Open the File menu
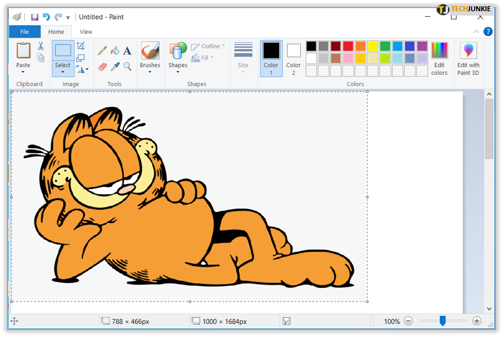503x337 pixels. tap(25, 32)
